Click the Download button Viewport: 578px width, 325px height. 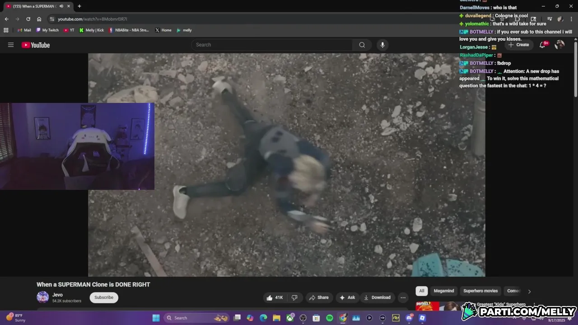[378, 297]
